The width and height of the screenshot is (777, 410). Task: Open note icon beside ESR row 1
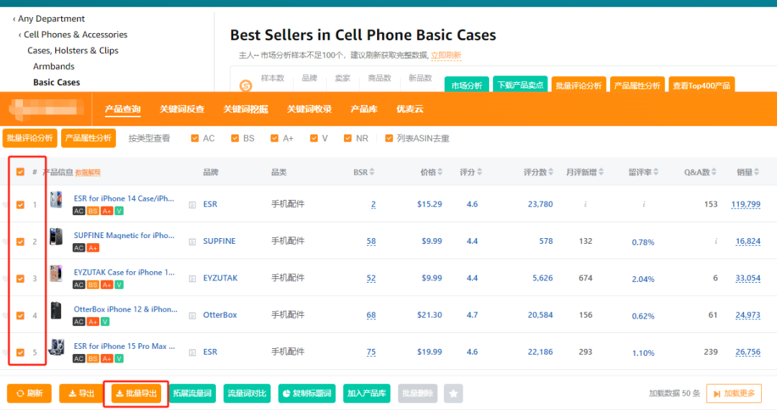(192, 204)
